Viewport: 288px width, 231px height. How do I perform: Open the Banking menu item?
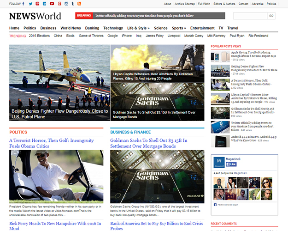tap(92, 28)
